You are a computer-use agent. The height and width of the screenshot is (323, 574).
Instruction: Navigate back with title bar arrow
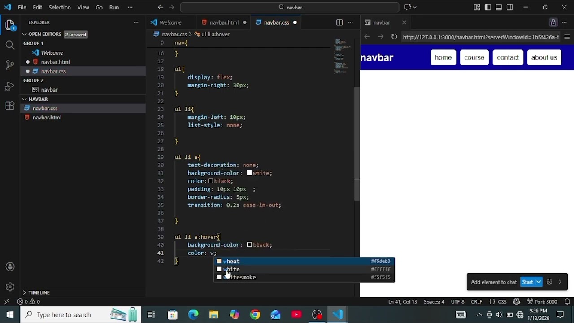tap(161, 7)
